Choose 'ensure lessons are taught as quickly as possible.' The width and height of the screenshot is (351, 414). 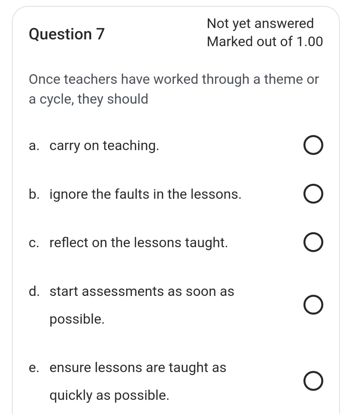click(137, 367)
